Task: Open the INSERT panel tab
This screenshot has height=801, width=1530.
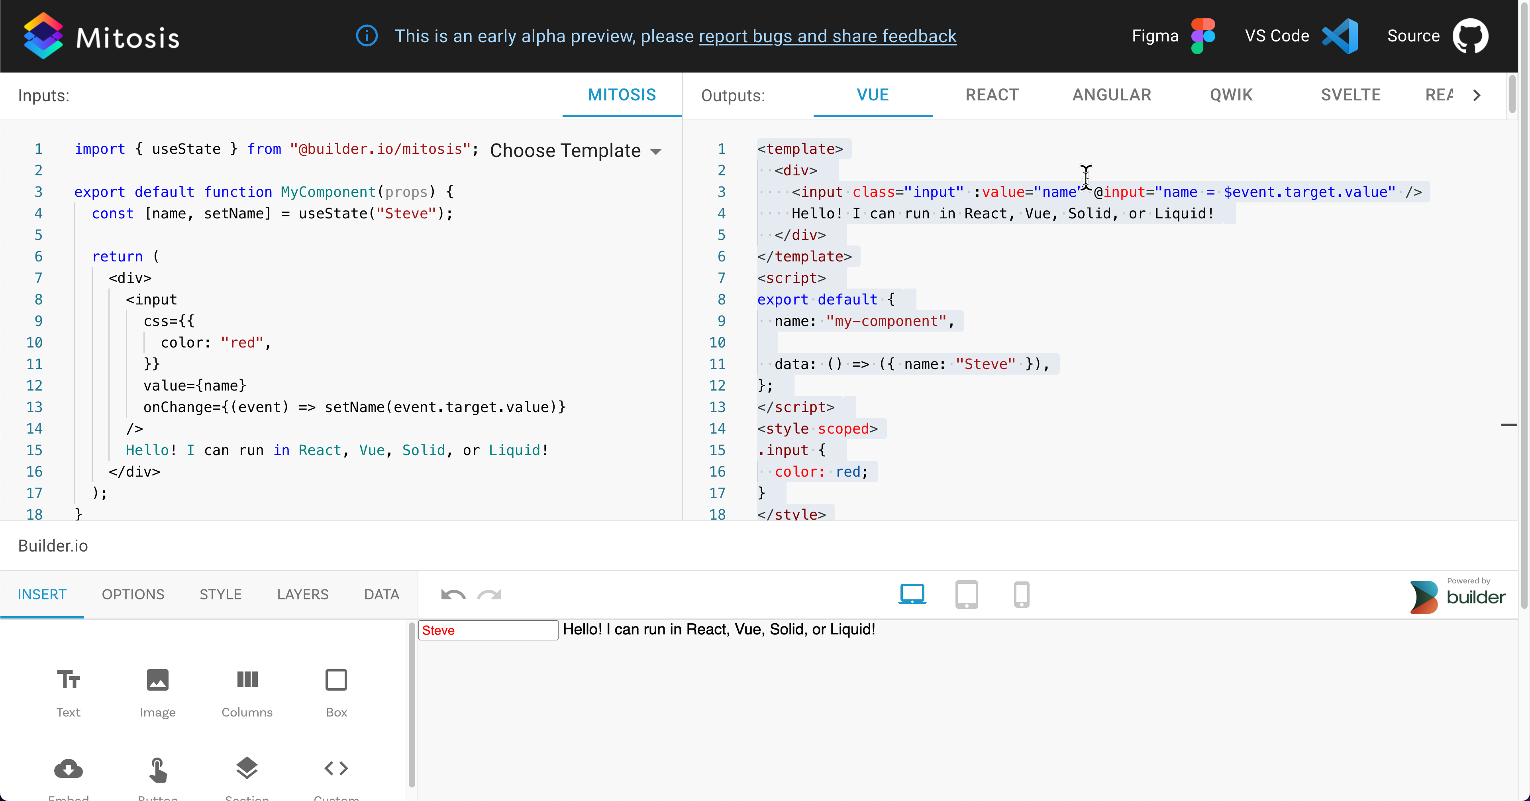Action: pos(41,595)
